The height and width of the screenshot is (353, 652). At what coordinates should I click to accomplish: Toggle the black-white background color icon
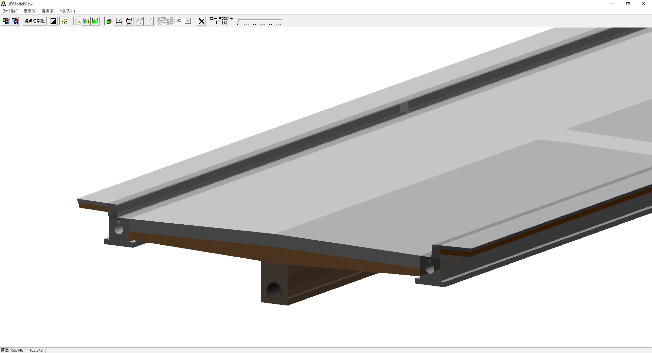53,21
